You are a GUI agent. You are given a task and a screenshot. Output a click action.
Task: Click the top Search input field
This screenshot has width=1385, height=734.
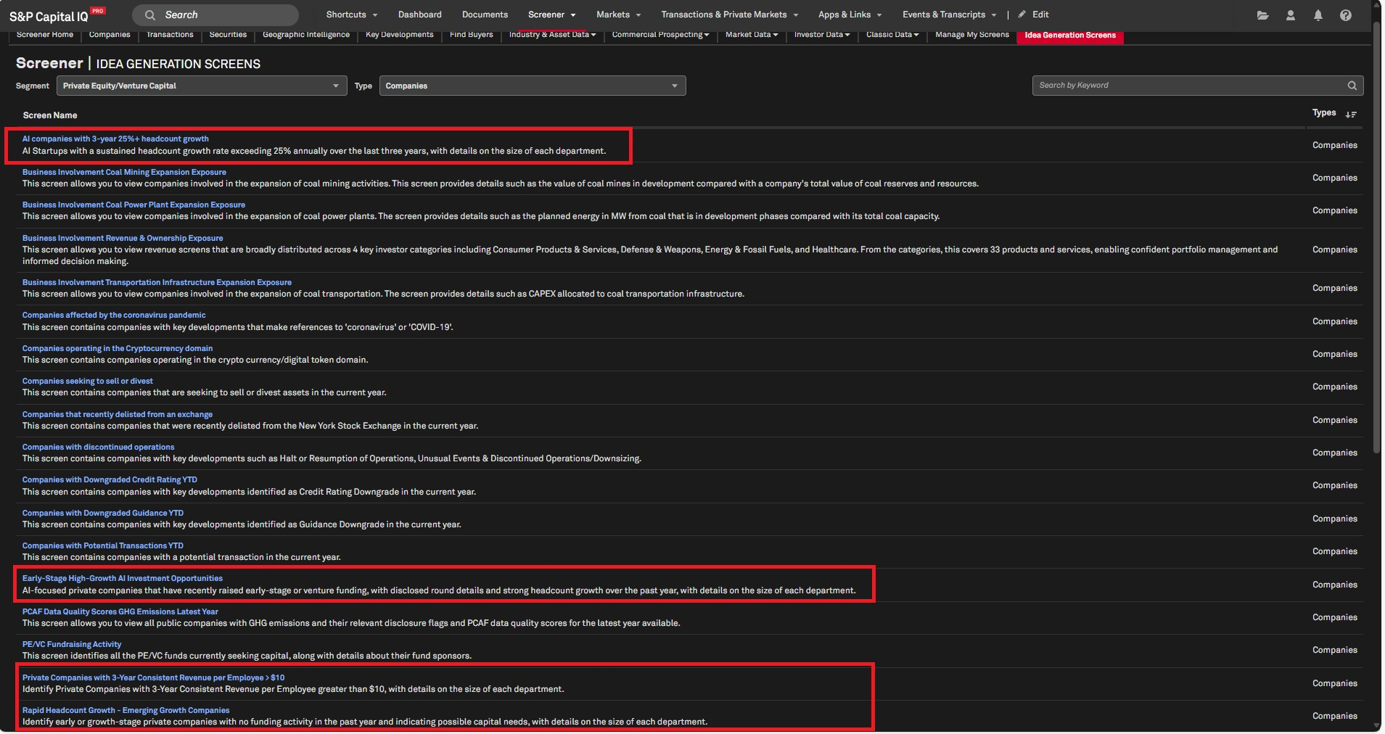tap(215, 15)
